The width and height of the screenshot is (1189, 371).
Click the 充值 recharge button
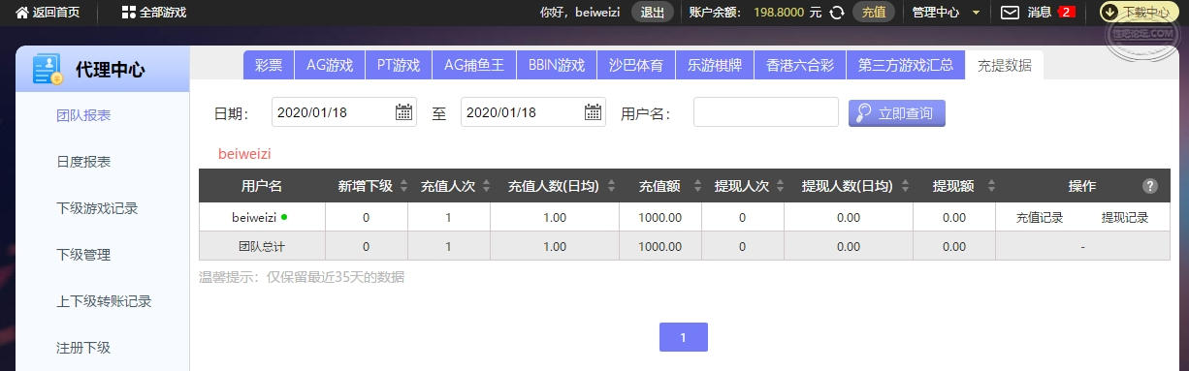(x=874, y=13)
